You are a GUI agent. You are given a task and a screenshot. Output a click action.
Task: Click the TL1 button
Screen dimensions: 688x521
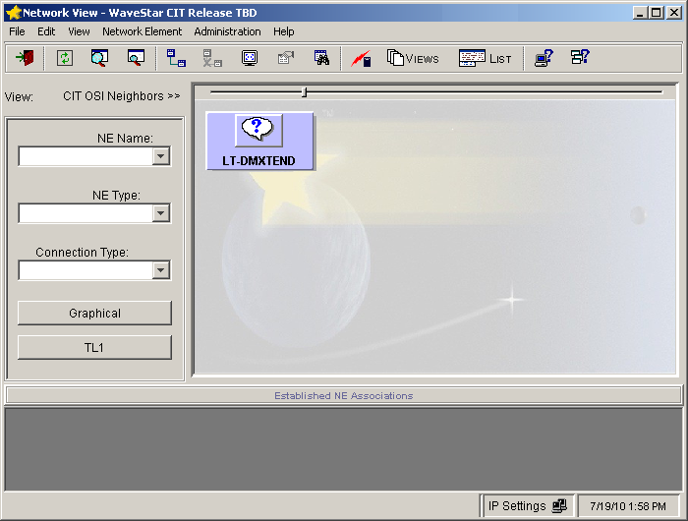94,348
